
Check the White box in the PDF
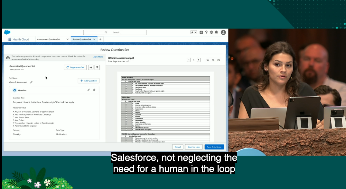[126, 103]
